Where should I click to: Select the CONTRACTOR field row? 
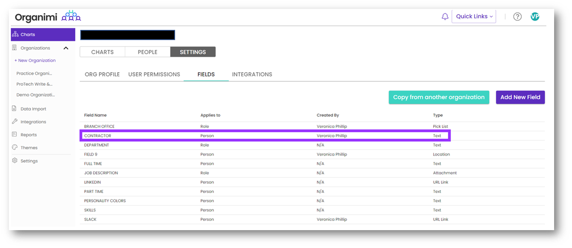point(265,136)
